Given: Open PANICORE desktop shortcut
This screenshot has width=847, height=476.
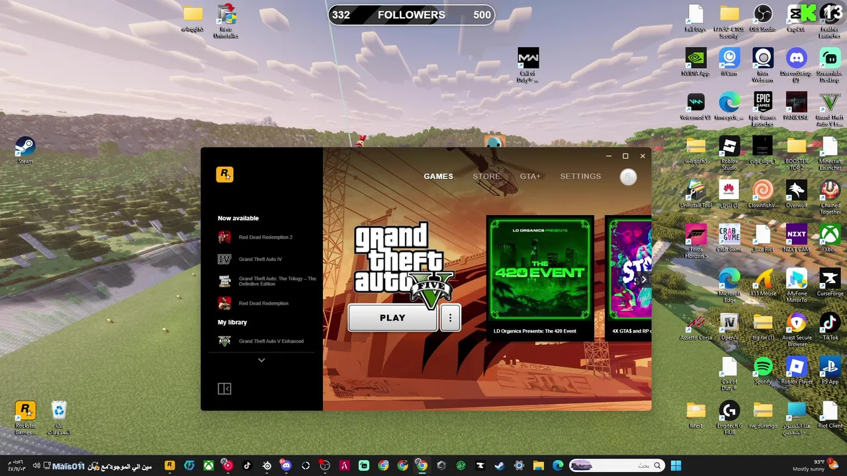Looking at the screenshot, I should tap(796, 106).
